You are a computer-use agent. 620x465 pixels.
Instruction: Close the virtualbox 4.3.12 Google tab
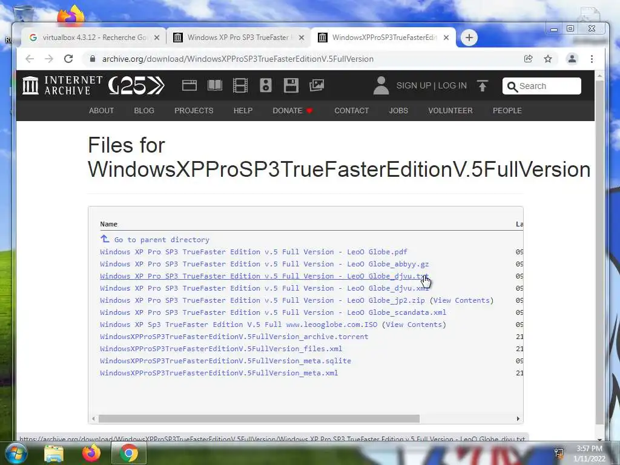click(x=157, y=38)
